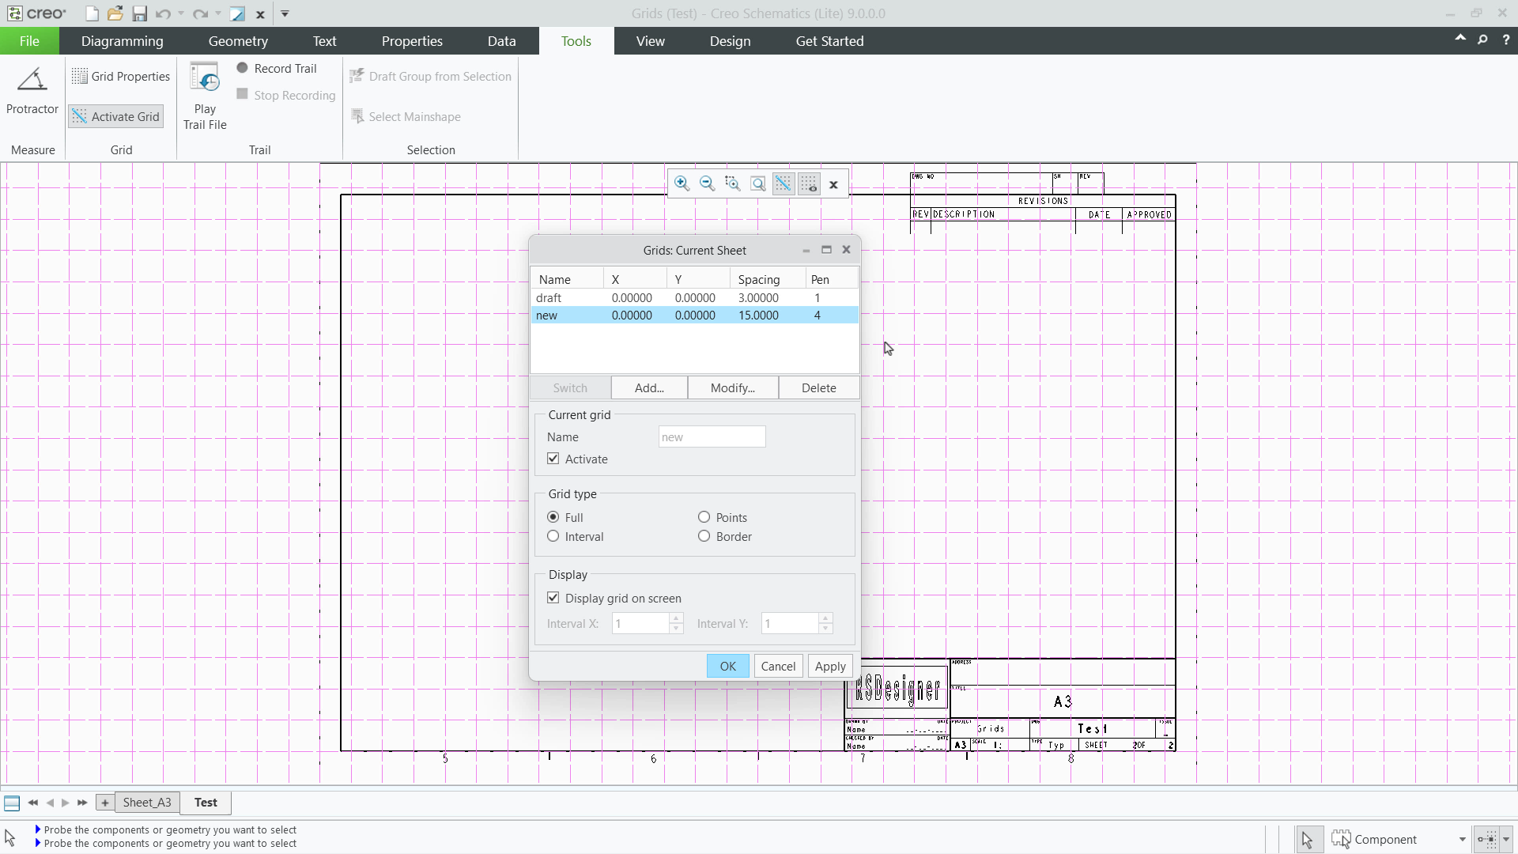Click the New file icon

pyautogui.click(x=92, y=13)
